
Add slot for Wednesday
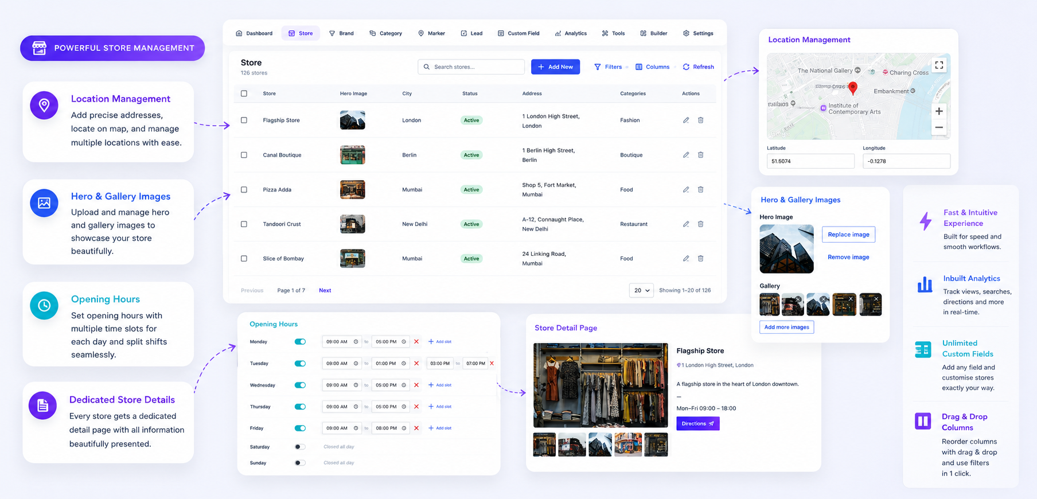[x=440, y=385]
